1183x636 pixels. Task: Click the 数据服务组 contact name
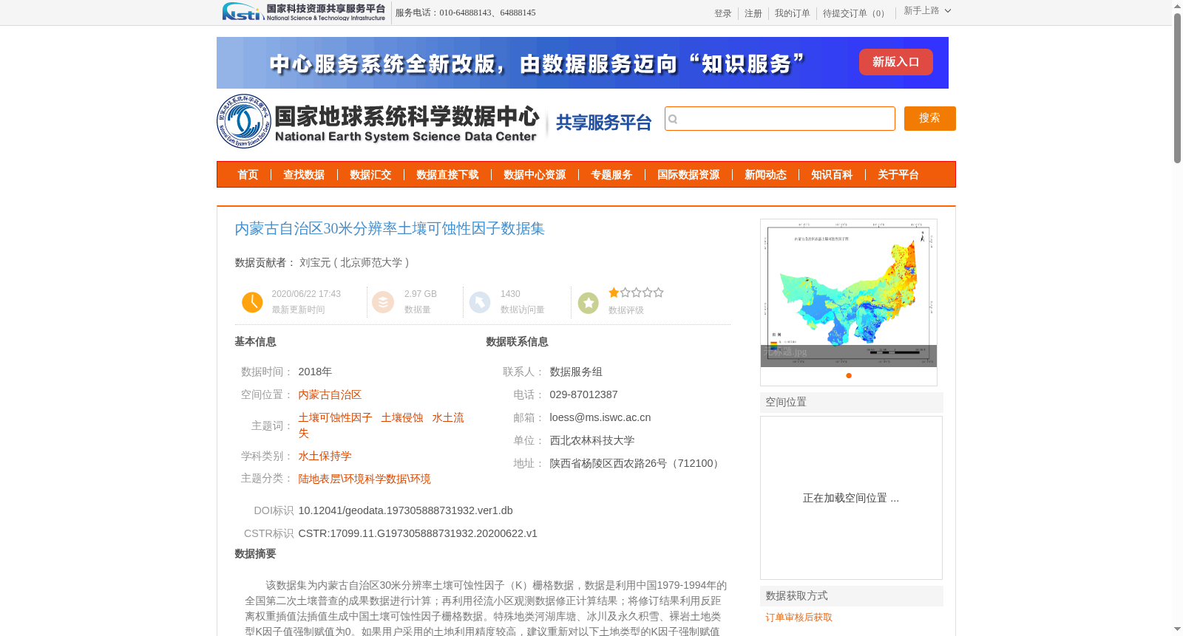(x=576, y=372)
